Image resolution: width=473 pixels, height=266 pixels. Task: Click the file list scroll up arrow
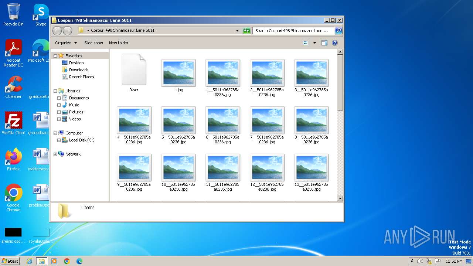tap(340, 52)
